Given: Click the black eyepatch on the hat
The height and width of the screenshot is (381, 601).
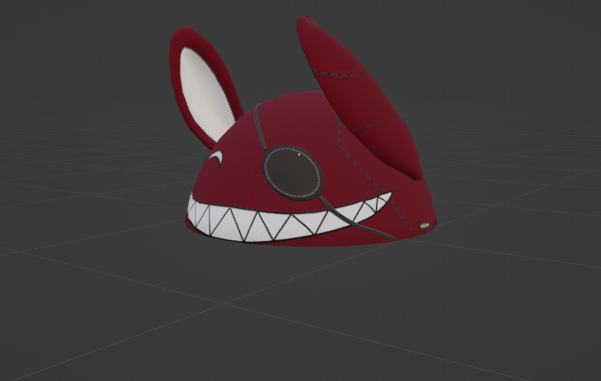Looking at the screenshot, I should 293,173.
